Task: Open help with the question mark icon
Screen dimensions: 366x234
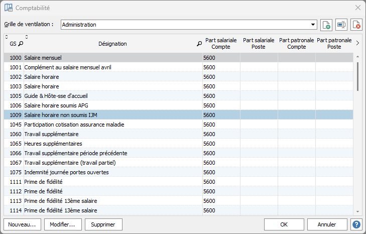Action: pyautogui.click(x=356, y=224)
